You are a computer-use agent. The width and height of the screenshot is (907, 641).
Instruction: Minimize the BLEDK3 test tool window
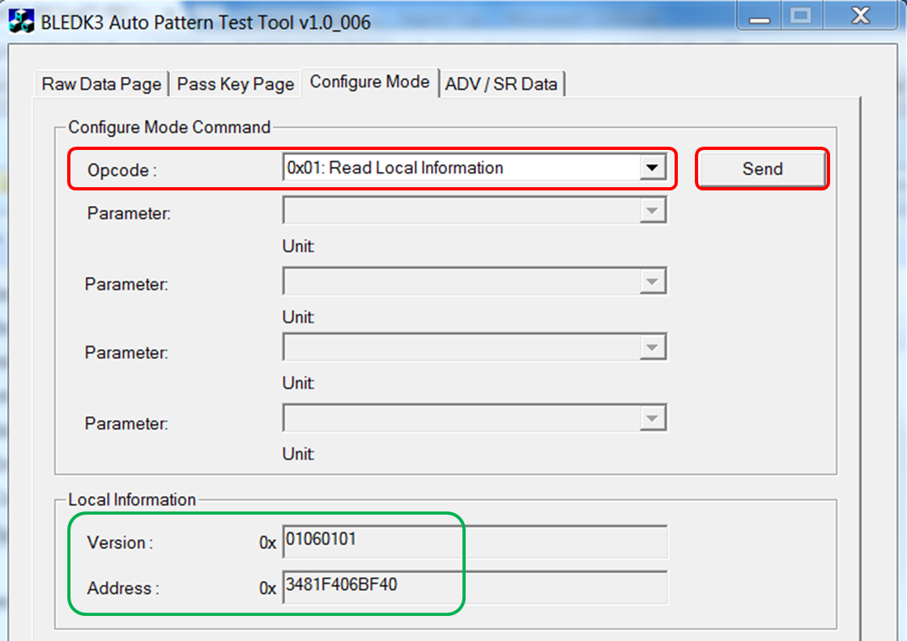coord(760,16)
